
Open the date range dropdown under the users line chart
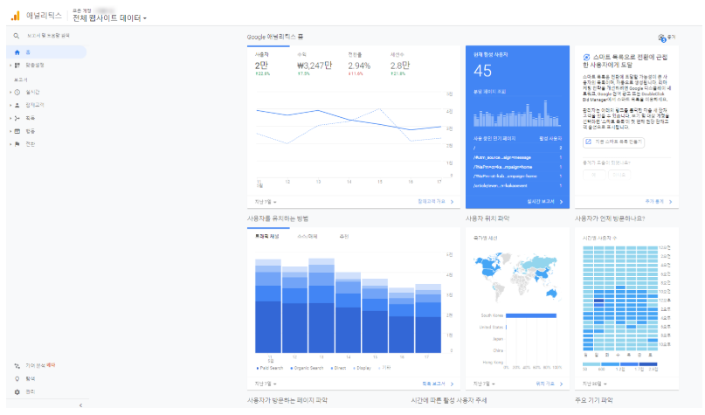[x=266, y=203]
